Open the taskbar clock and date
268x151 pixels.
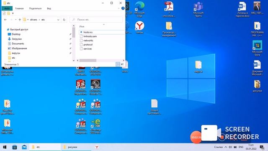[251, 147]
